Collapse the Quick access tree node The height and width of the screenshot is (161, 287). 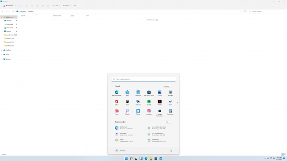(2, 17)
